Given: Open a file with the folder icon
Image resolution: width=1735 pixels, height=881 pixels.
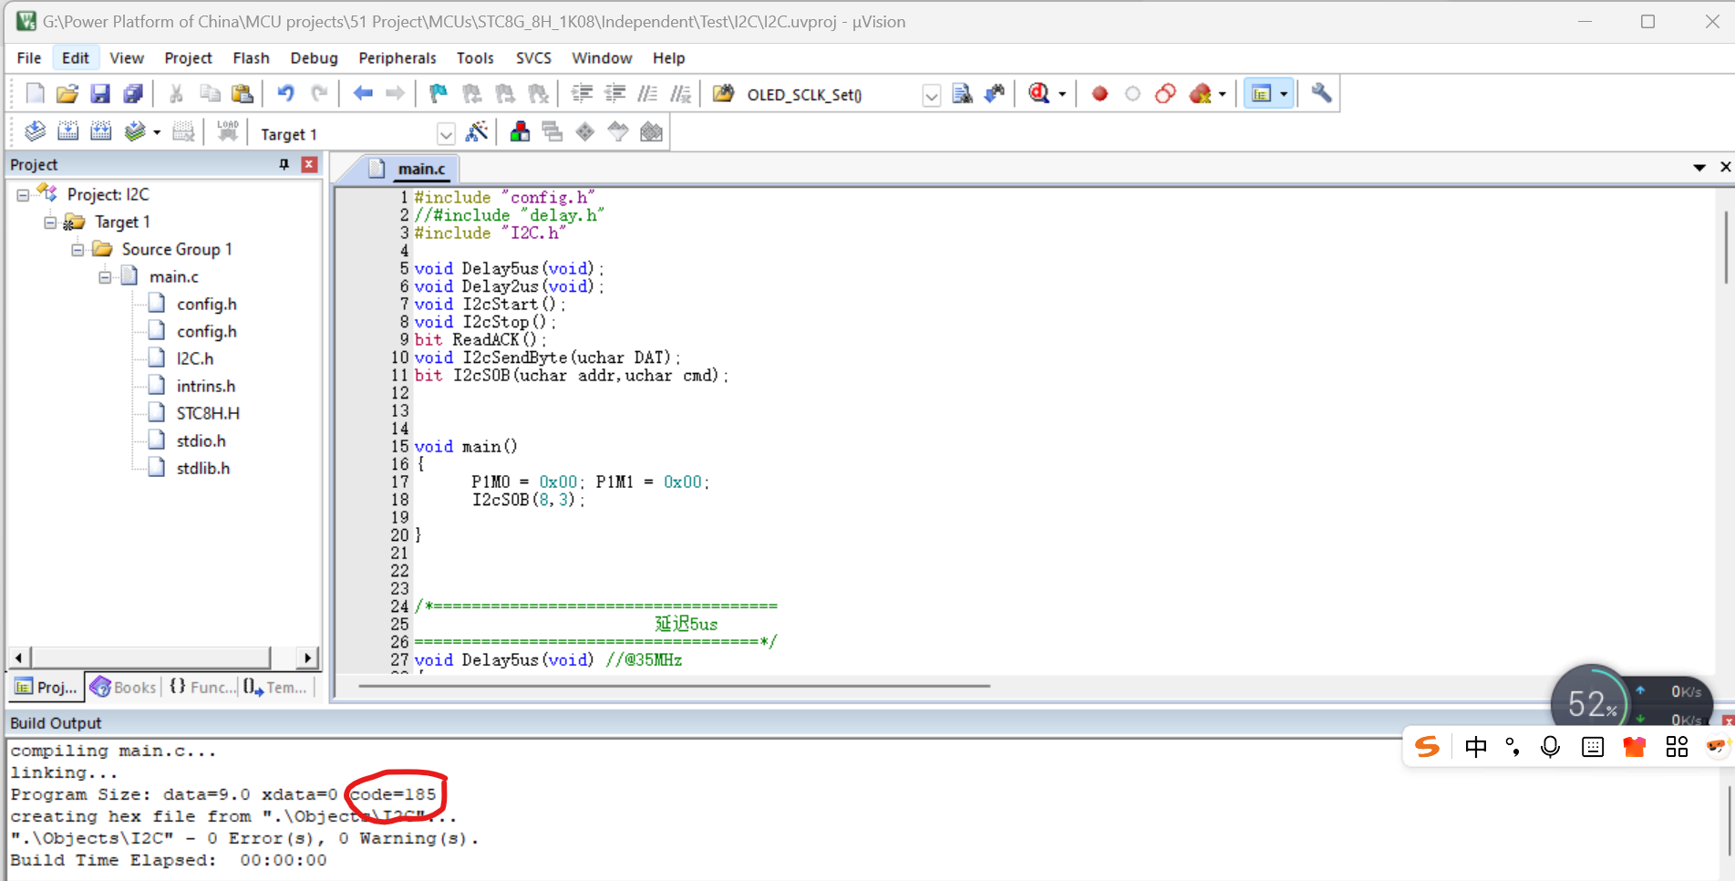Looking at the screenshot, I should coord(67,94).
